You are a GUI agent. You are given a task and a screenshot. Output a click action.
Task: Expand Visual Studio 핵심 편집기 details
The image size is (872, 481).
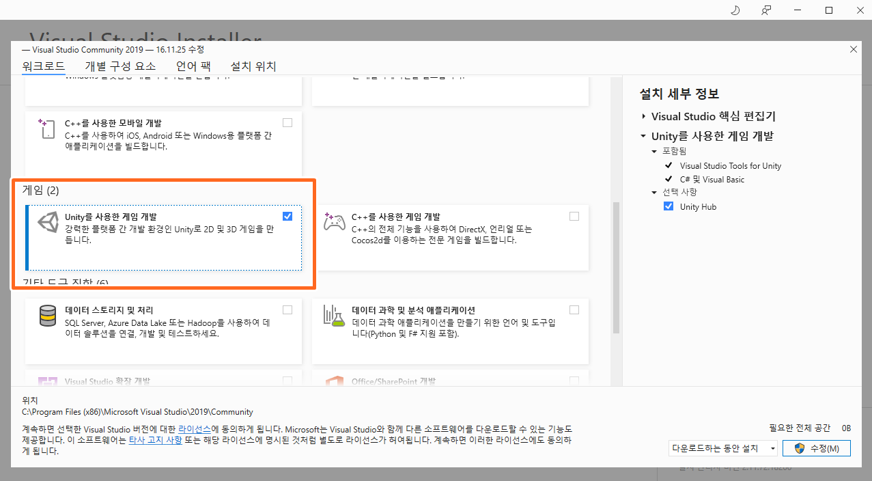click(643, 117)
